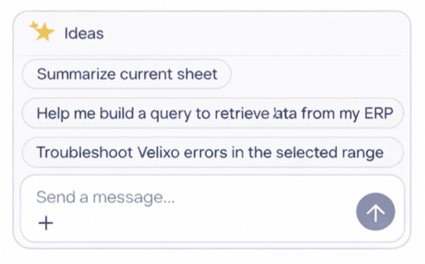This screenshot has width=425, height=264.
Task: Click the send arrow button
Action: (375, 211)
